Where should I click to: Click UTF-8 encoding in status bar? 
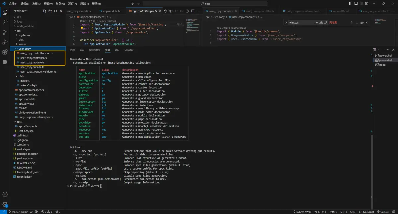[x=343, y=212]
